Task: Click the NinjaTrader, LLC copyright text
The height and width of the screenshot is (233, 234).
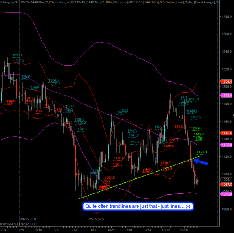Action: [x=19, y=224]
